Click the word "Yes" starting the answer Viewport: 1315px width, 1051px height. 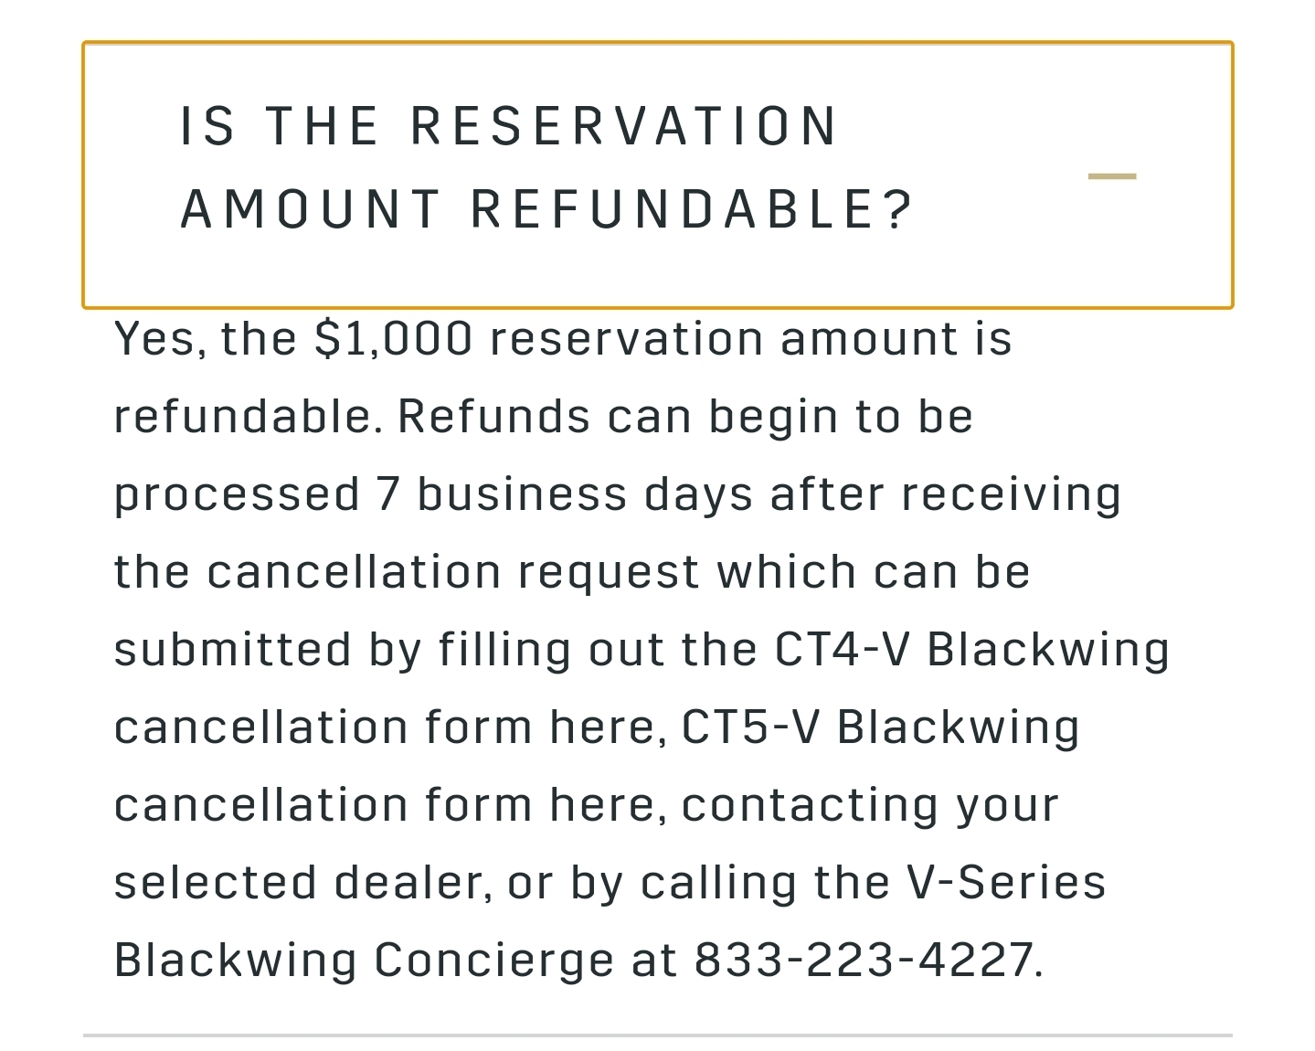pyautogui.click(x=154, y=339)
